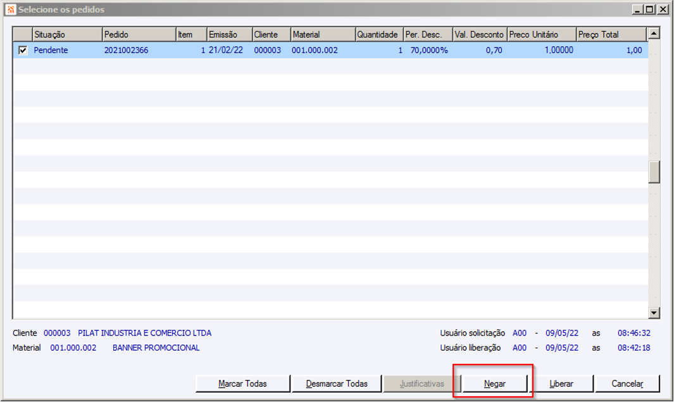Click the Preço Total column header
The width and height of the screenshot is (674, 402).
coord(611,34)
